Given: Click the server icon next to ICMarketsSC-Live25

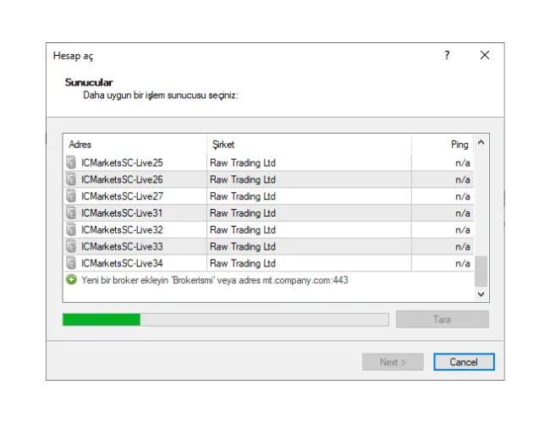Looking at the screenshot, I should coord(71,162).
